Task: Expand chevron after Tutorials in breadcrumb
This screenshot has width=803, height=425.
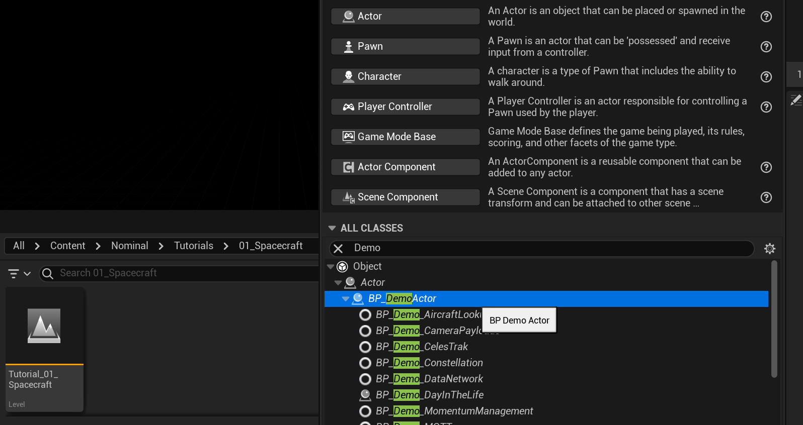Action: [226, 246]
